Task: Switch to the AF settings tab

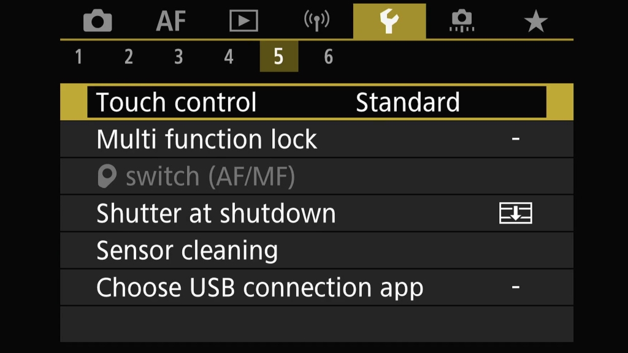Action: click(x=171, y=21)
